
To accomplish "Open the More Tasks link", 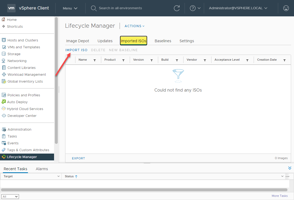I will pyautogui.click(x=279, y=196).
